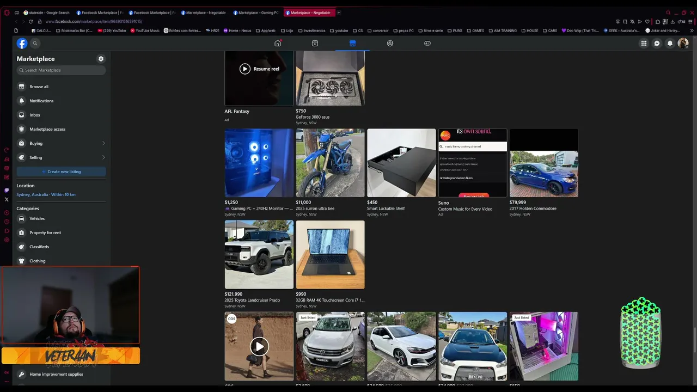Screen dimensions: 697x392
Task: Open the account profile picture menu
Action: [683, 44]
